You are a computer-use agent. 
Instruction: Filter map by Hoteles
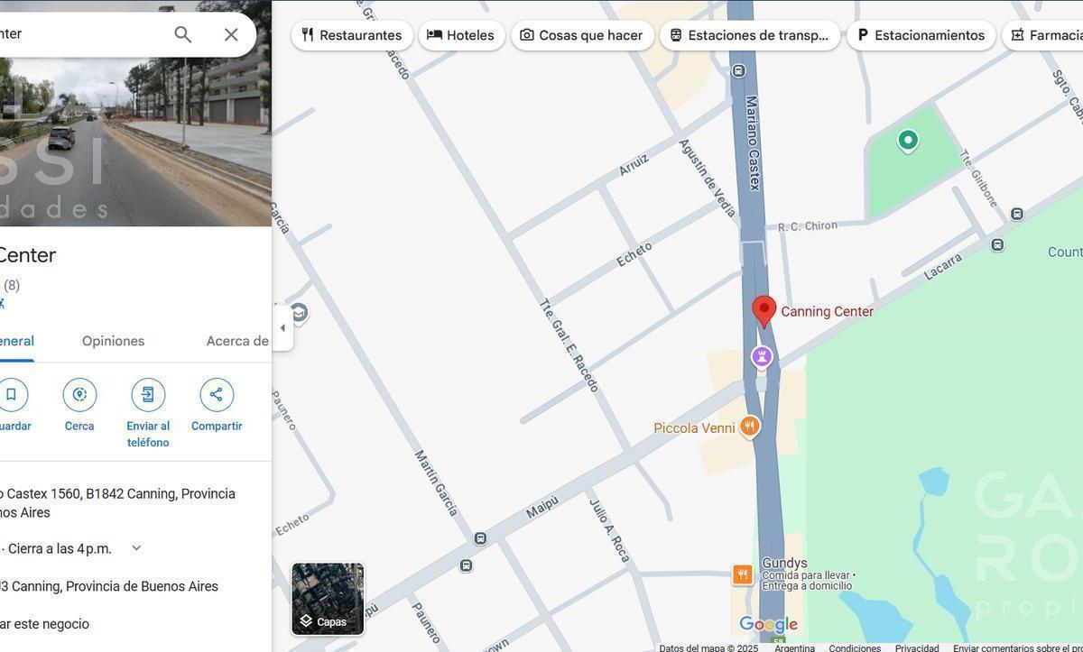pos(461,35)
